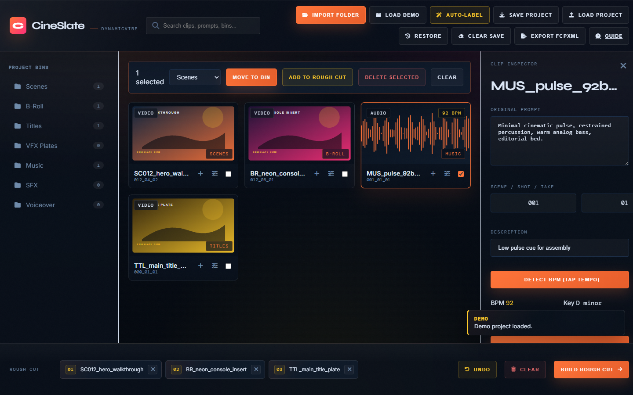Click the BUILD ROUGH CUT button
The width and height of the screenshot is (633, 395).
point(591,370)
